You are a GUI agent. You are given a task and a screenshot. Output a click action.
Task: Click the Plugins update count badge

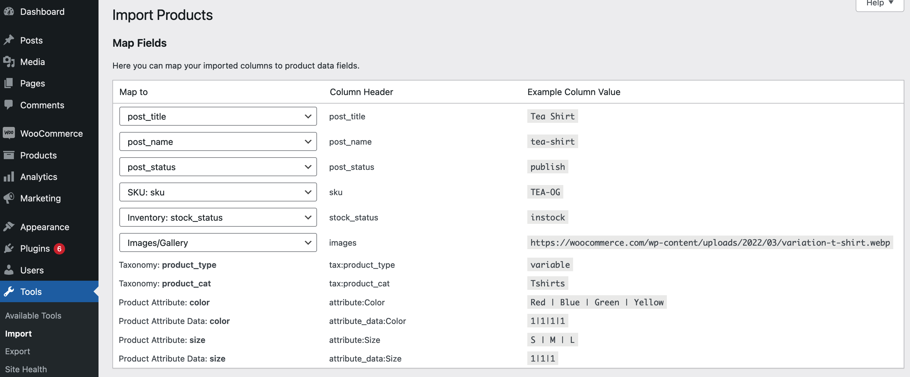(x=60, y=248)
